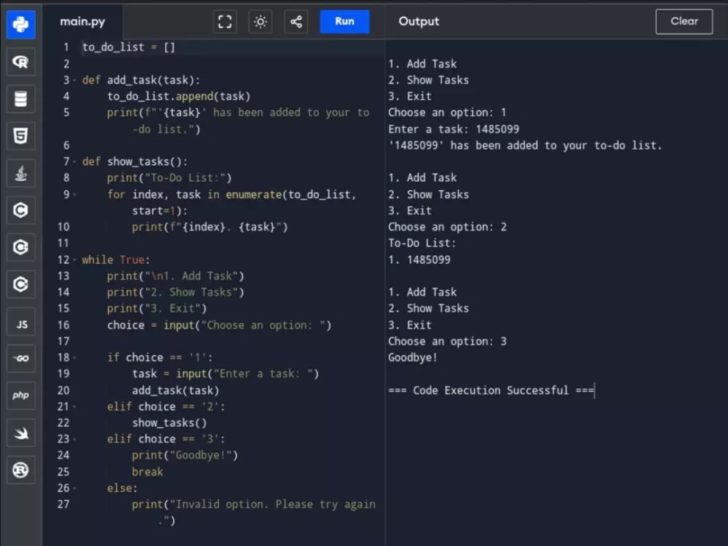728x546 pixels.
Task: Click the 'choice = input(...)' code line
Action: click(x=220, y=326)
